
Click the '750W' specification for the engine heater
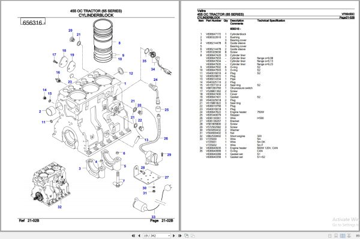click(x=260, y=112)
